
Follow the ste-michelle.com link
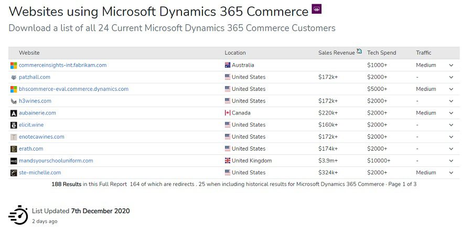(x=40, y=173)
